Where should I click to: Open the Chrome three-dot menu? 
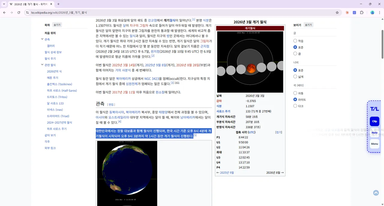[379, 13]
